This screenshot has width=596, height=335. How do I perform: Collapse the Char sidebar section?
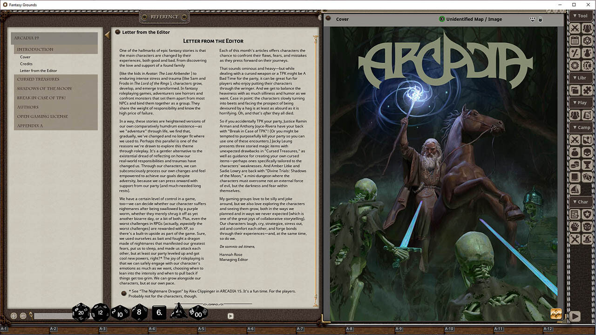(581, 202)
